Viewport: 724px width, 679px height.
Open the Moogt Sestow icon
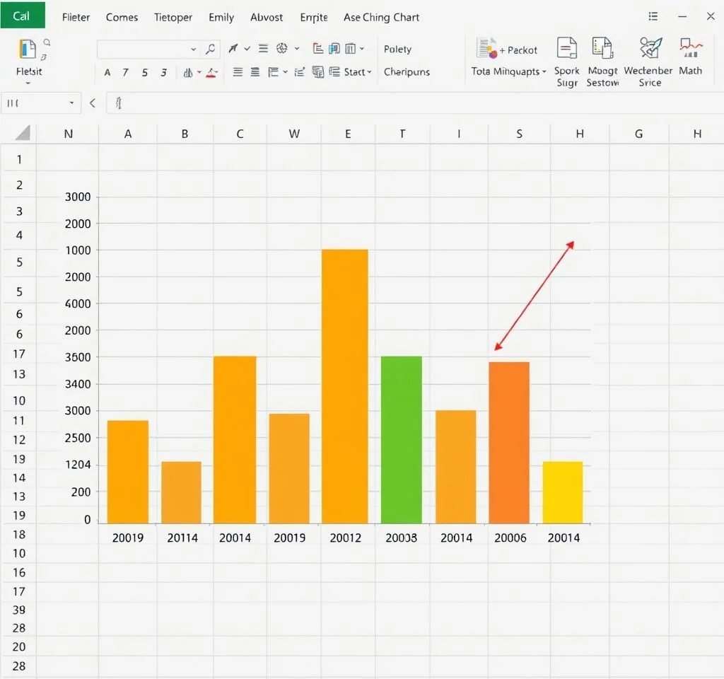[602, 48]
